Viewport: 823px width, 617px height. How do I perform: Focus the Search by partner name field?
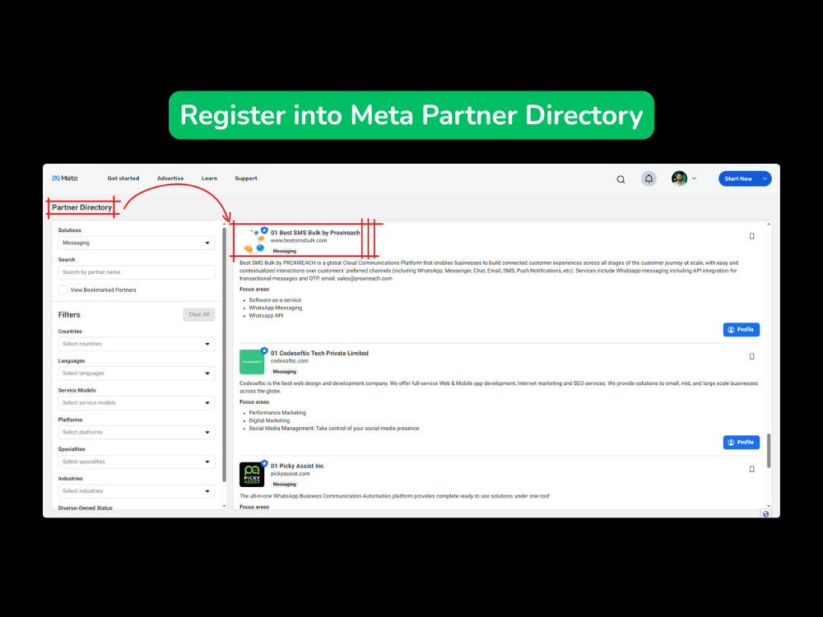tap(137, 272)
